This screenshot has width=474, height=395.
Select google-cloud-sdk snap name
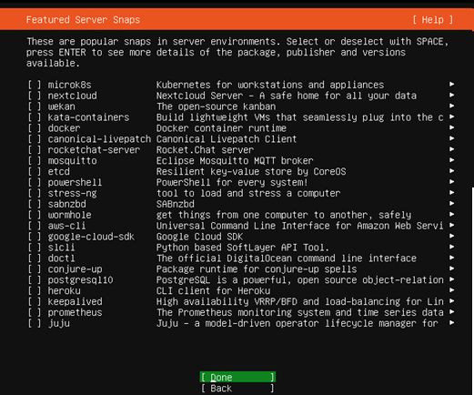pyautogui.click(x=91, y=237)
